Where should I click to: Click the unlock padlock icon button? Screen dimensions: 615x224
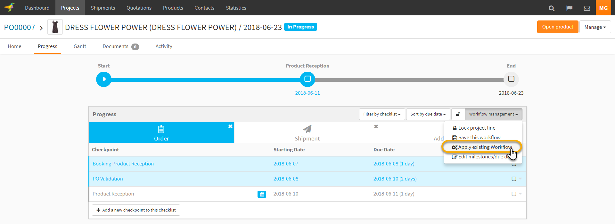click(x=458, y=114)
